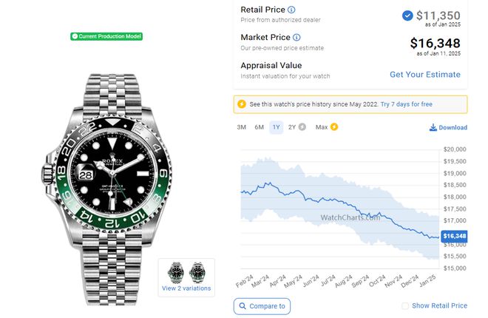Switch chart to Max range
This screenshot has width=488, height=318.
coord(322,127)
